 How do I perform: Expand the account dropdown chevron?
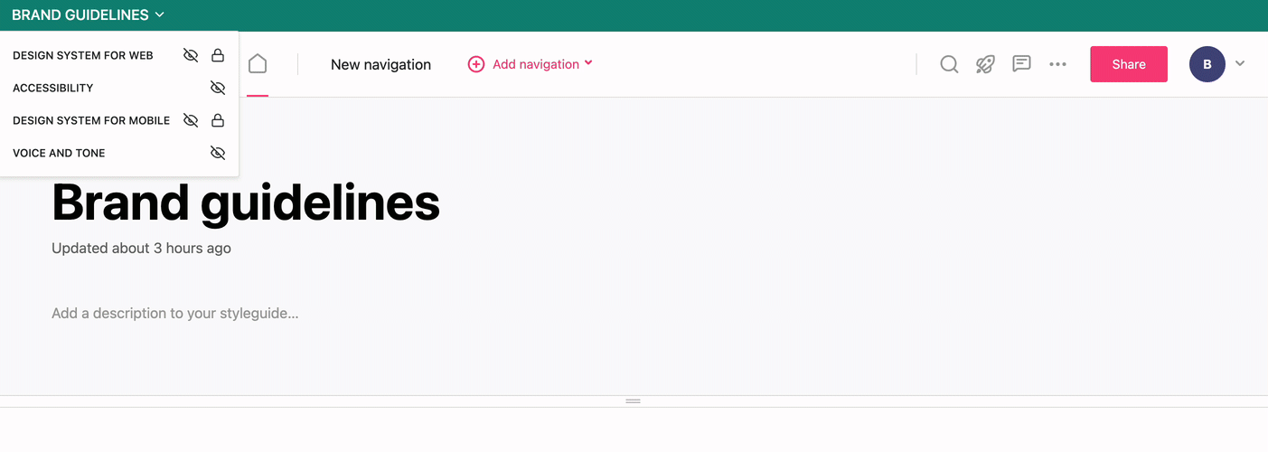(1240, 63)
